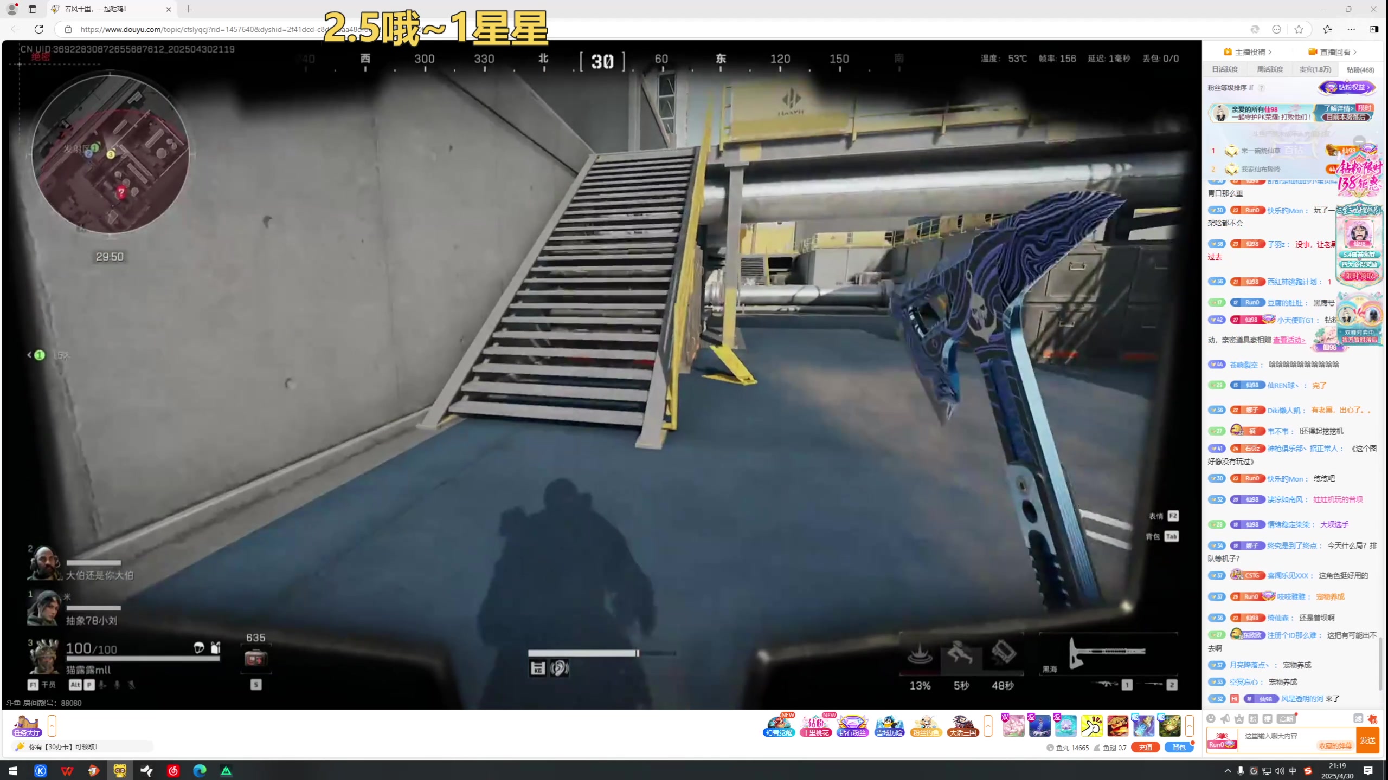This screenshot has width=1388, height=780.
Task: Open a new browser tab
Action: pyautogui.click(x=189, y=9)
